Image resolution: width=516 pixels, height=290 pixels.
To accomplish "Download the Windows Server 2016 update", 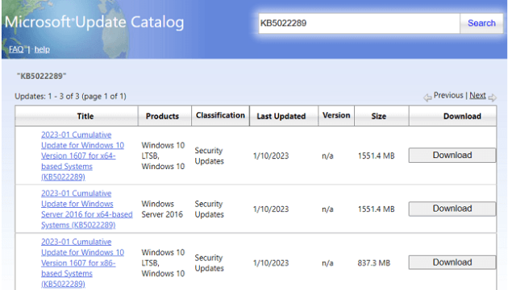I will 452,209.
